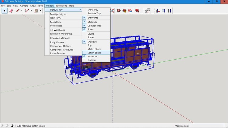Pick the Pencil line tool
Image resolution: width=228 pixels, height=128 pixels.
(18, 11)
